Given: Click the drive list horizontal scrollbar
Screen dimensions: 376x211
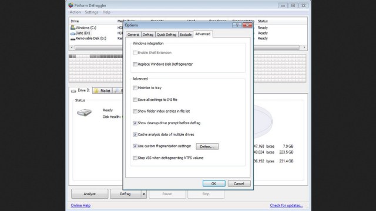Looking at the screenshot, I should (187, 47).
